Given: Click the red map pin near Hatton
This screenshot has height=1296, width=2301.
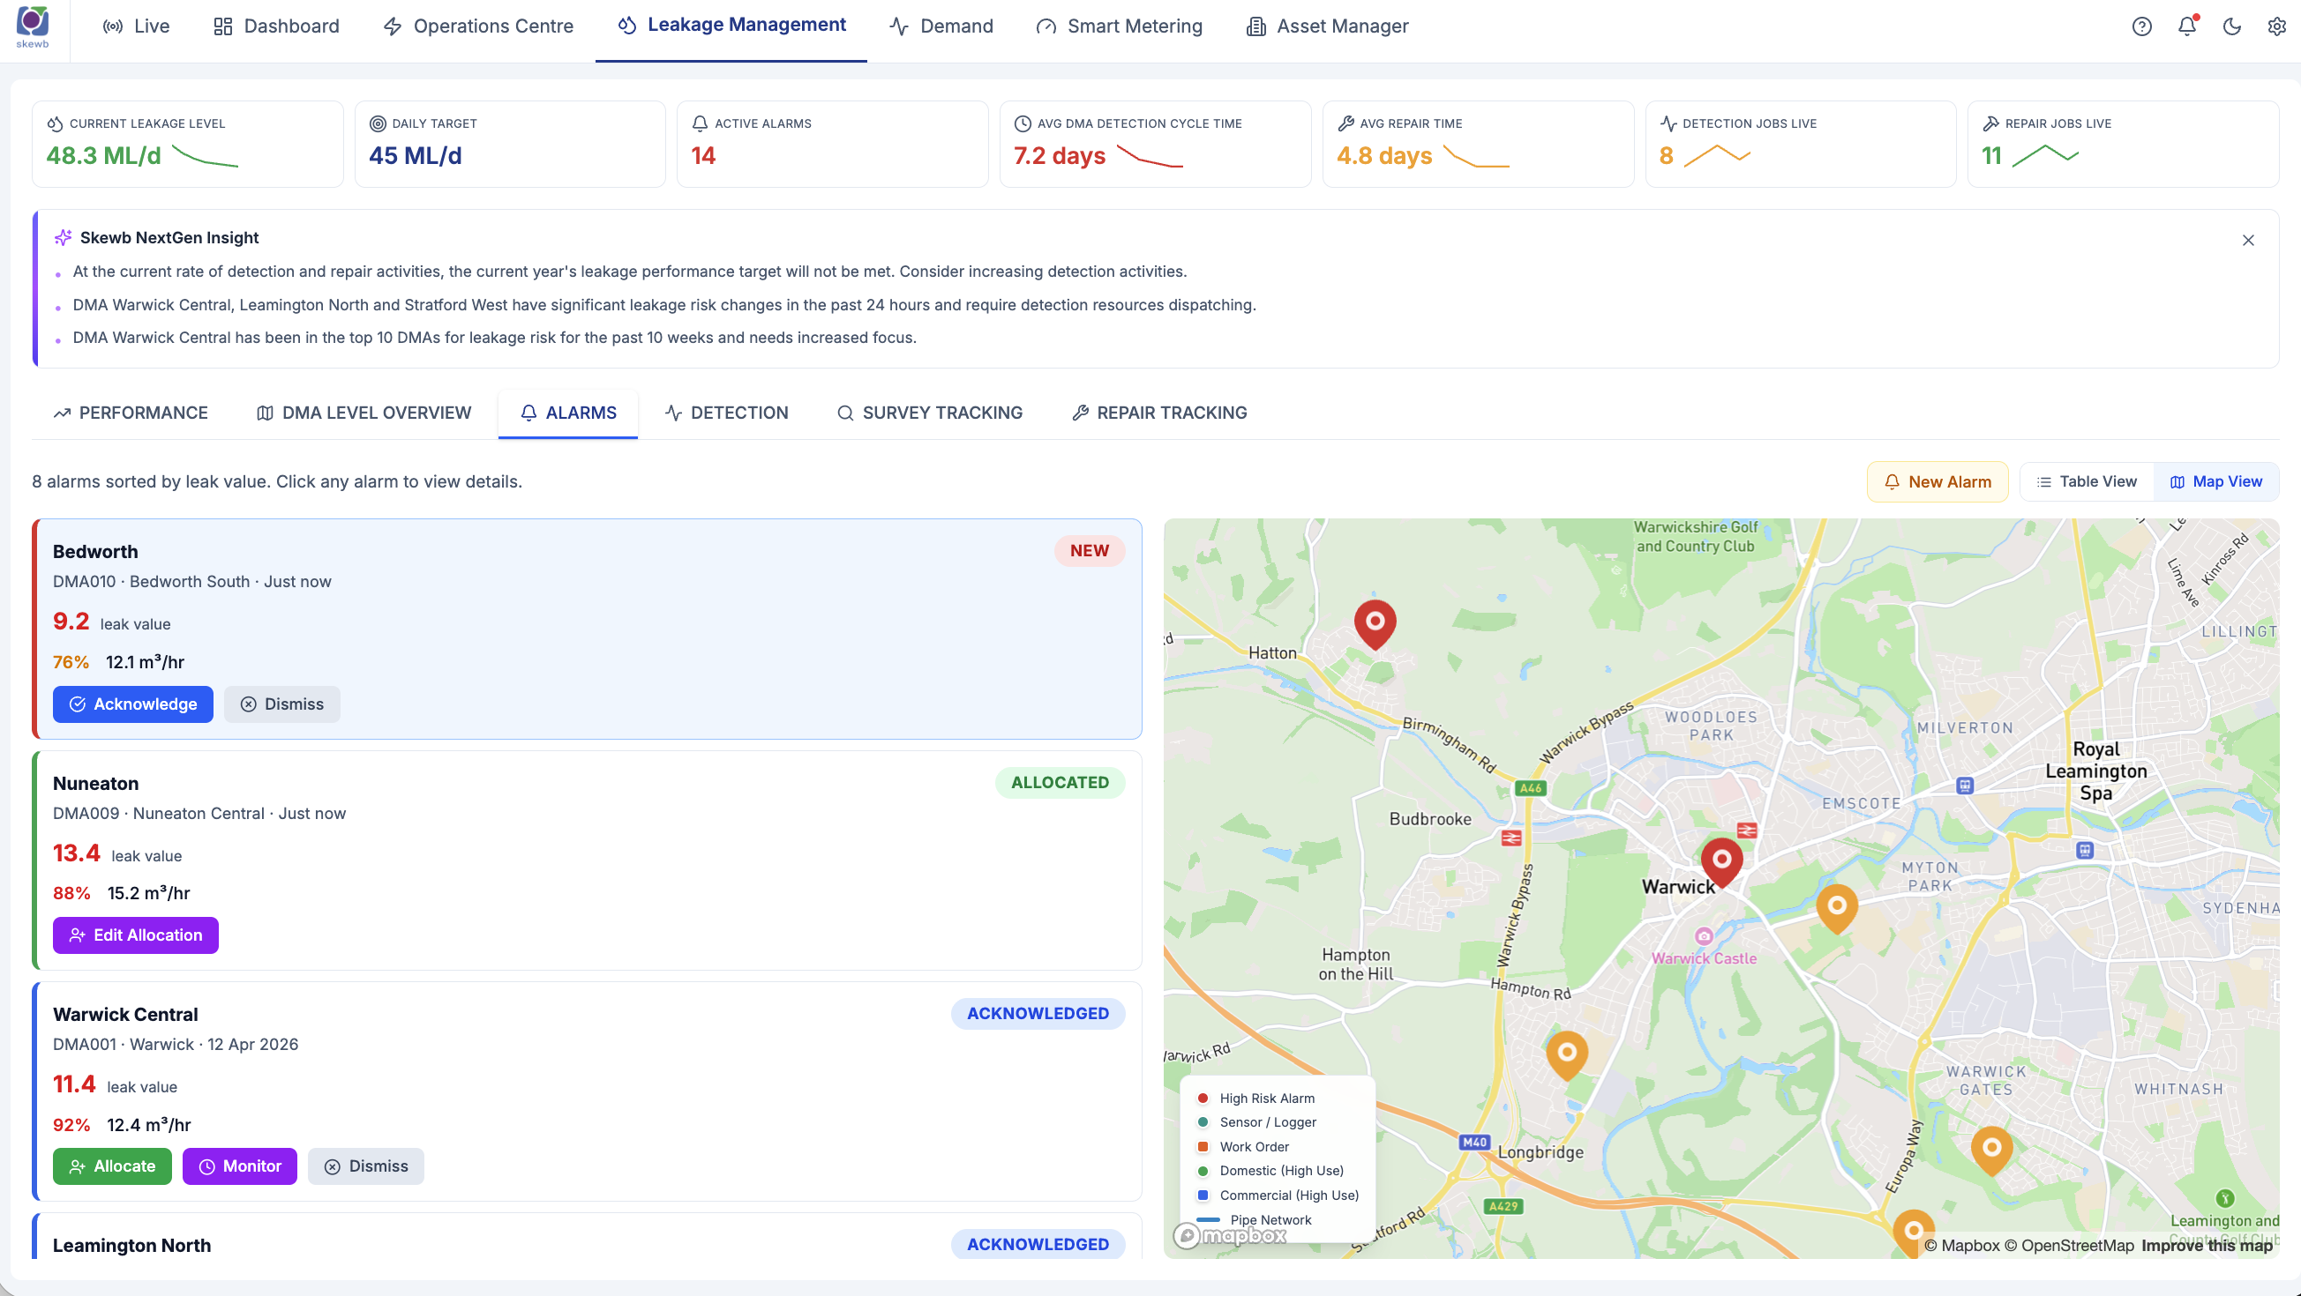Looking at the screenshot, I should 1375,623.
